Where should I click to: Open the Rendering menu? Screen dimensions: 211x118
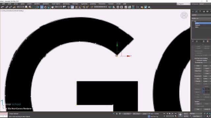(66, 4)
